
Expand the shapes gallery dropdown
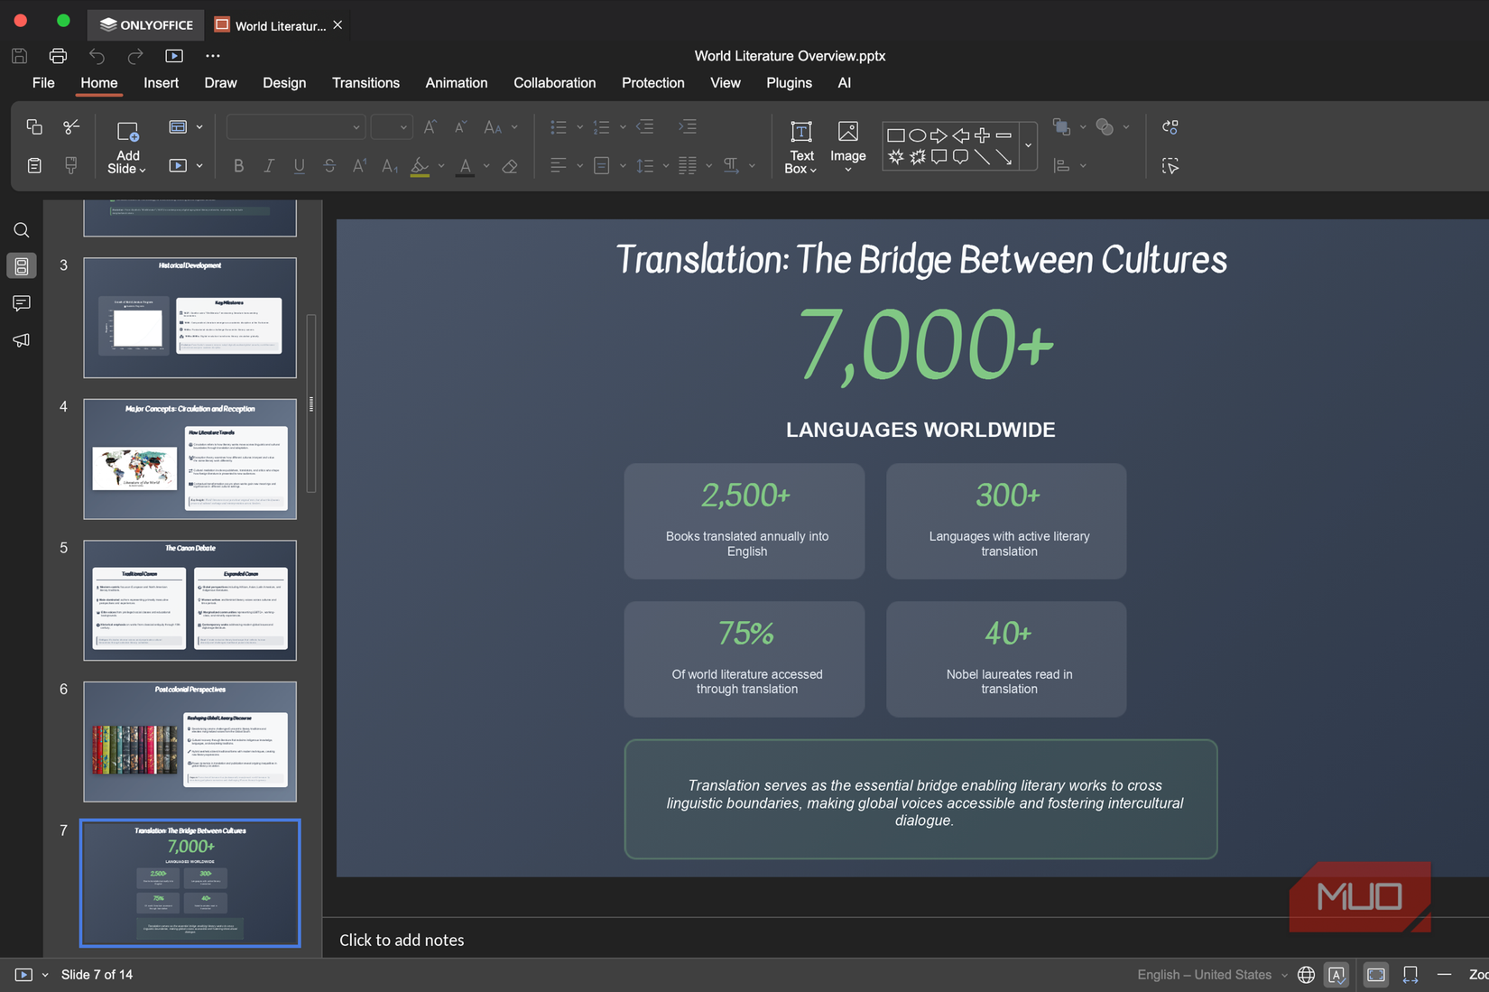click(x=1028, y=145)
